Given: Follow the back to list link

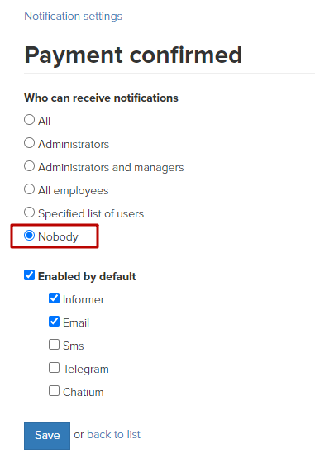Looking at the screenshot, I should pyautogui.click(x=113, y=435).
